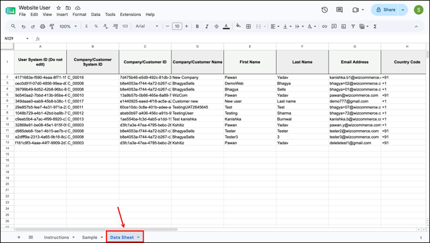Switch to the Sample tab

(90, 237)
